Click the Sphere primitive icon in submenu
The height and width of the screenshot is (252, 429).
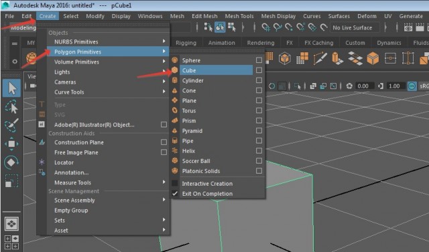175,60
